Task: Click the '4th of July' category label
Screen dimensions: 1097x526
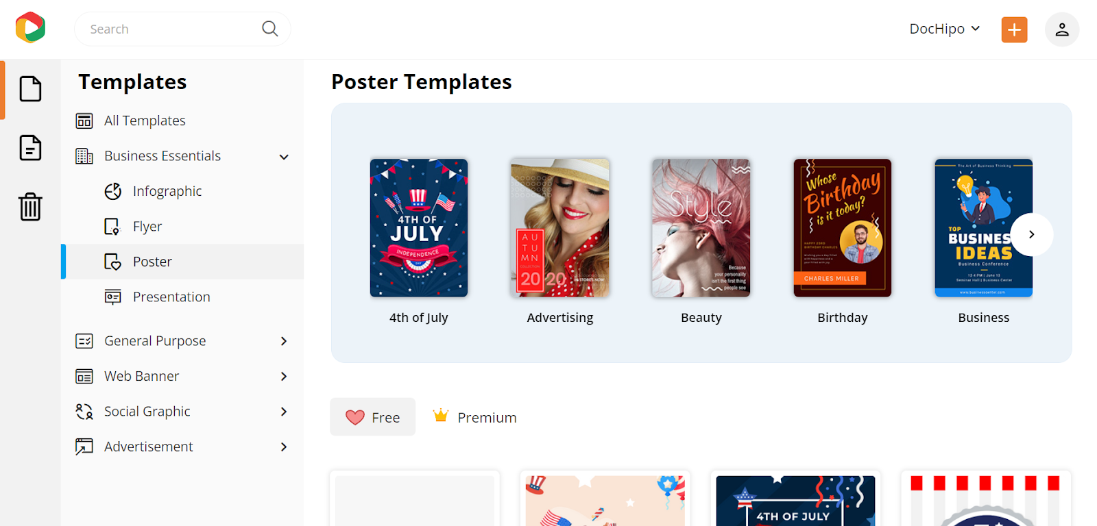Action: 419,318
